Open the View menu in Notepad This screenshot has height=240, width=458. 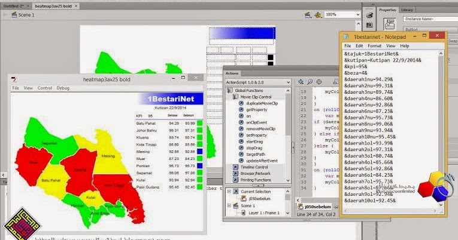tap(391, 46)
